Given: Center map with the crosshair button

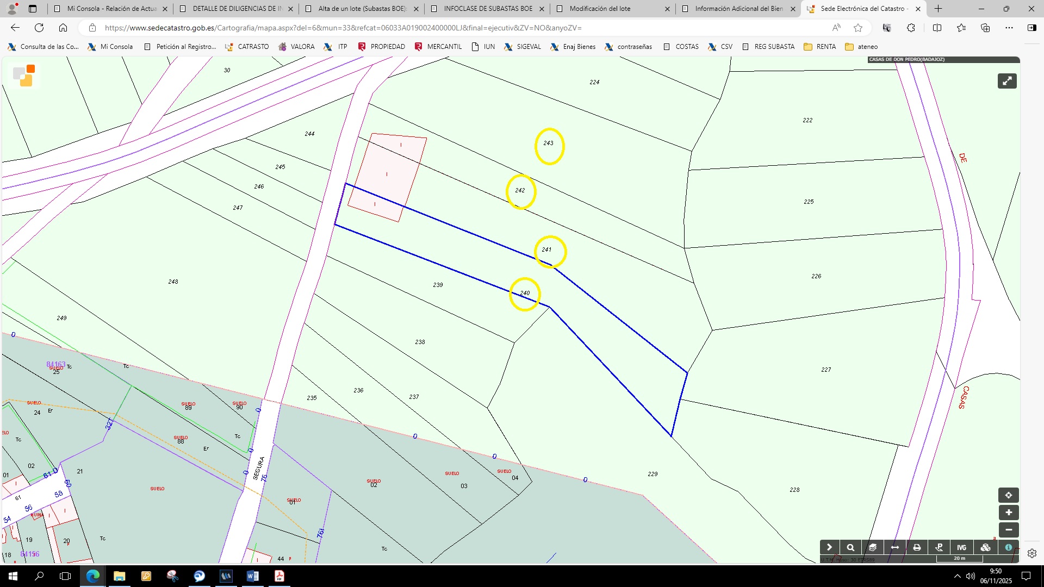Looking at the screenshot, I should tap(1008, 495).
